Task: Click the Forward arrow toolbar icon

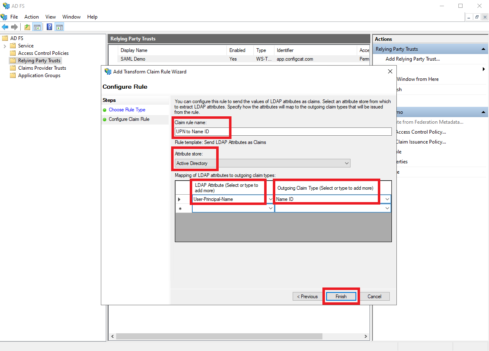Action: (x=14, y=27)
